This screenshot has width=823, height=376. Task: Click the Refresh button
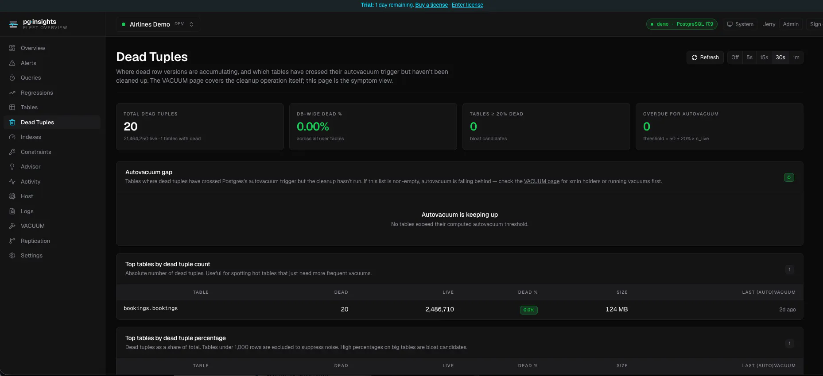tap(705, 58)
